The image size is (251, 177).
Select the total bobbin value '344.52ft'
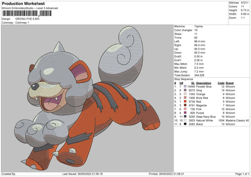pos(199,75)
